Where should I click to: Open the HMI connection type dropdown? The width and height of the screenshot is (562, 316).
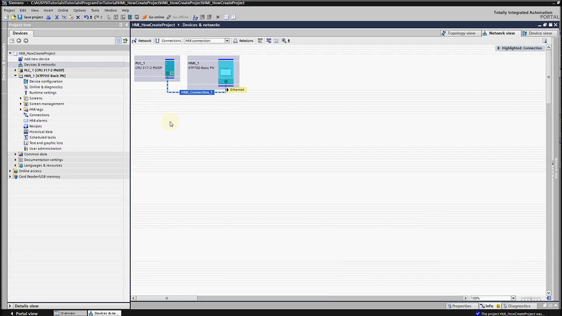(227, 41)
